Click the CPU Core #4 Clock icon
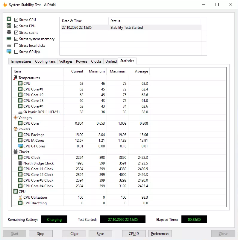 point(20,186)
